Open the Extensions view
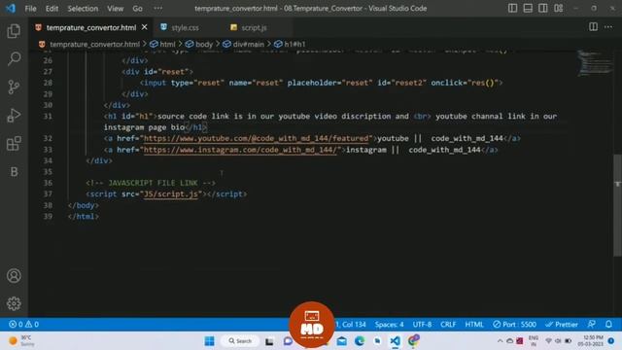 pos(14,144)
